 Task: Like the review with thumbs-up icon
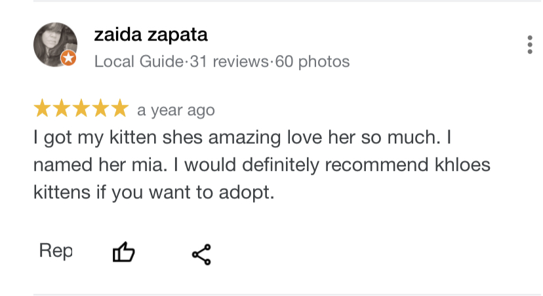[124, 252]
